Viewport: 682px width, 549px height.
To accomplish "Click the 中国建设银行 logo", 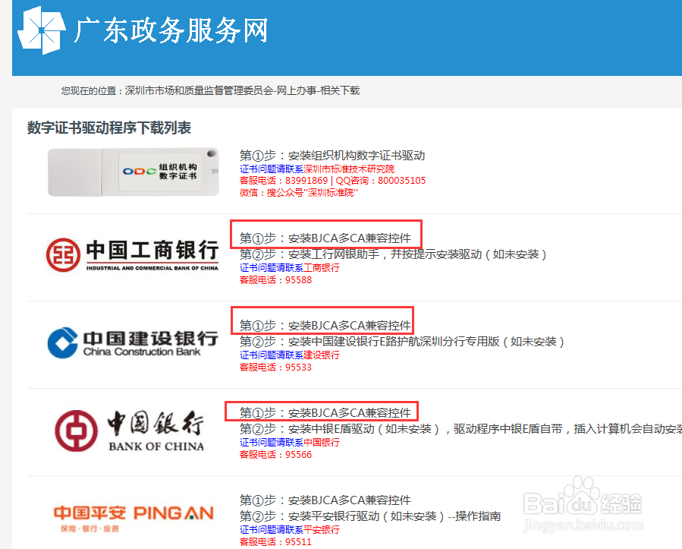I will 133,342.
